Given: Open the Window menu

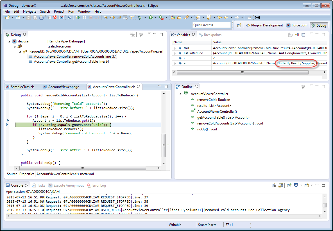Looking at the screenshot, I should (x=84, y=12).
